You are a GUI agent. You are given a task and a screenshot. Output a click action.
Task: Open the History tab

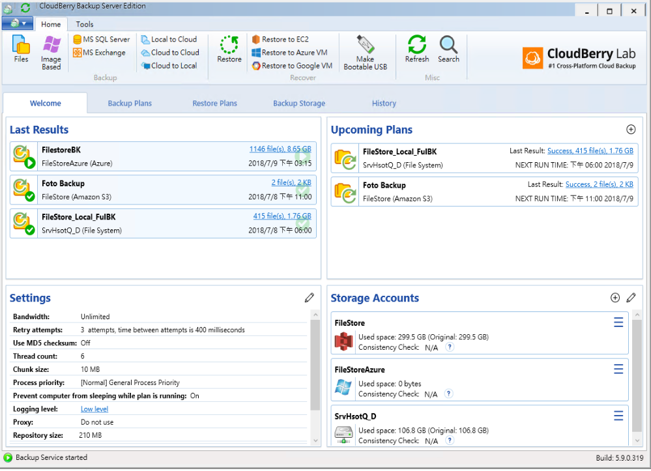coord(384,104)
